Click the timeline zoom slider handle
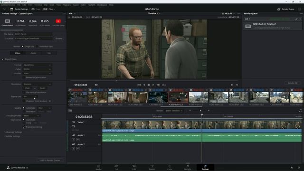The height and width of the screenshot is (171, 304). (x=200, y=111)
